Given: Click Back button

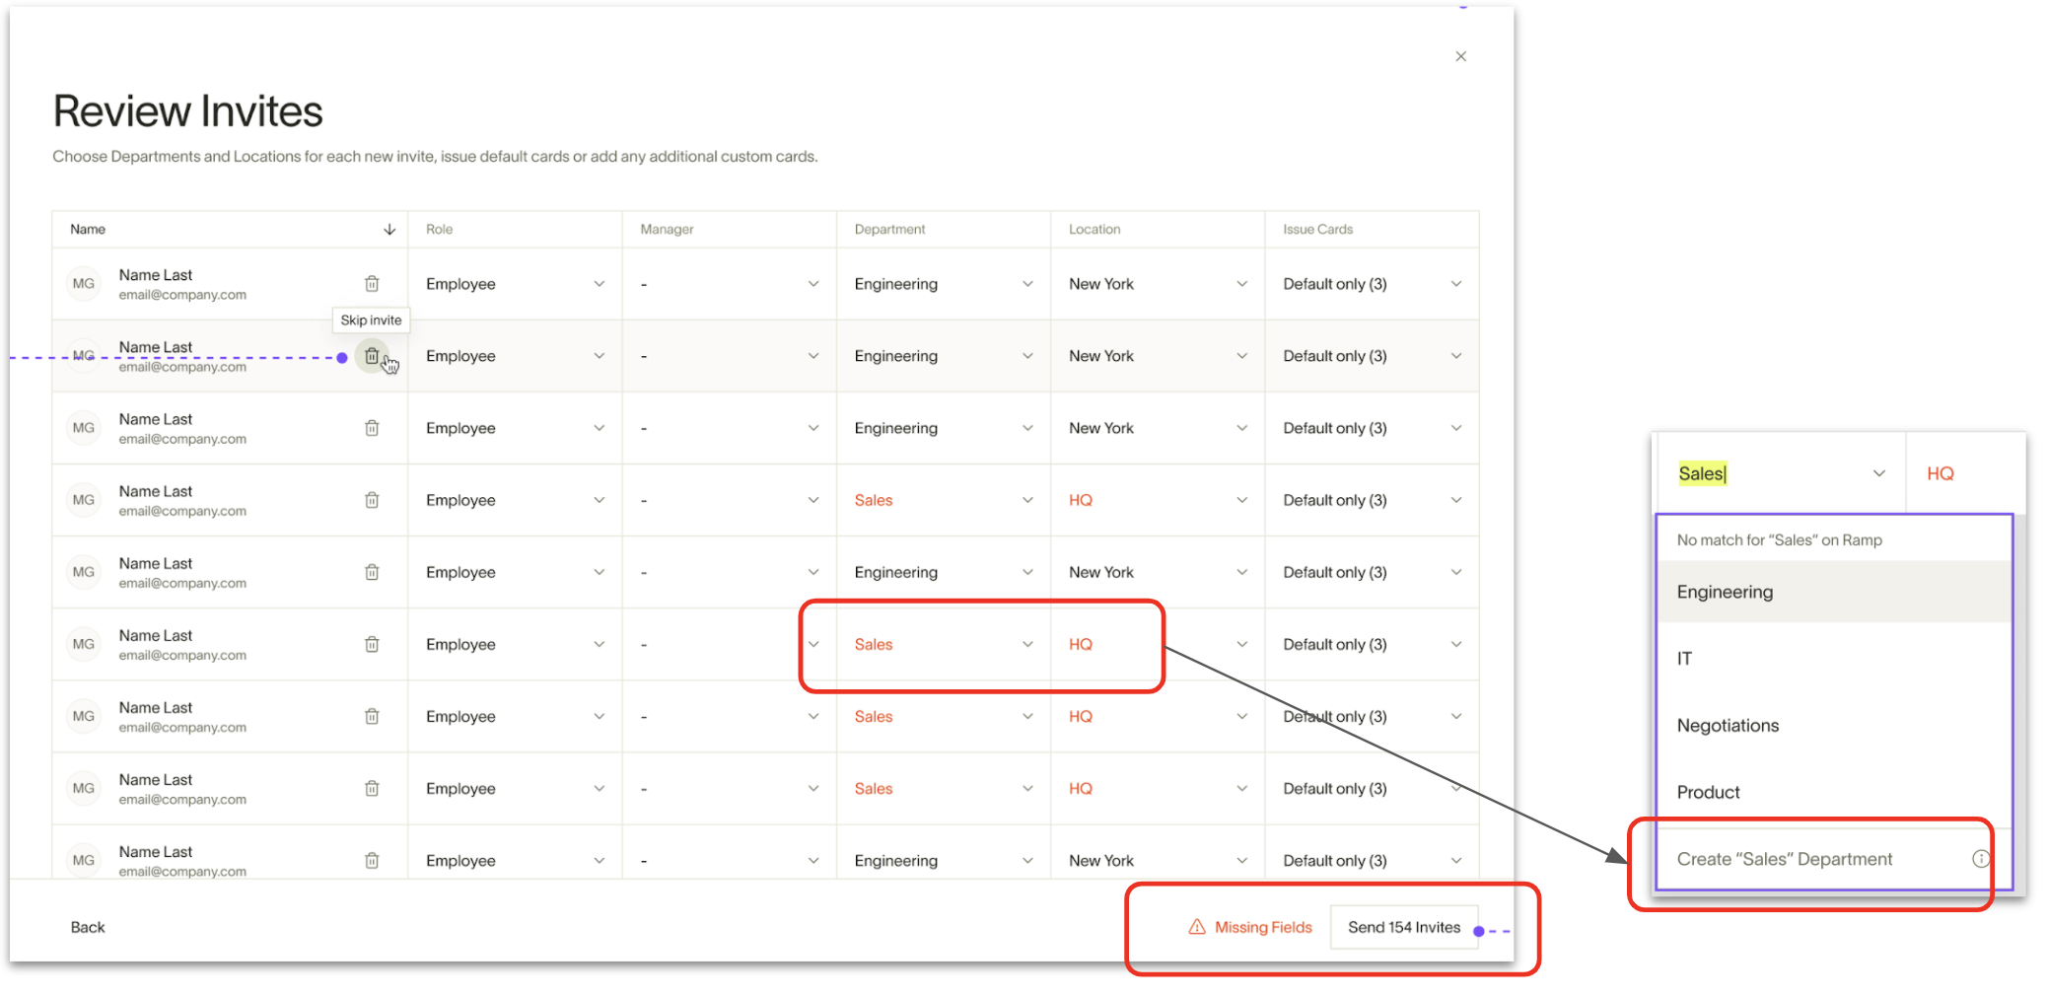Looking at the screenshot, I should 88,927.
